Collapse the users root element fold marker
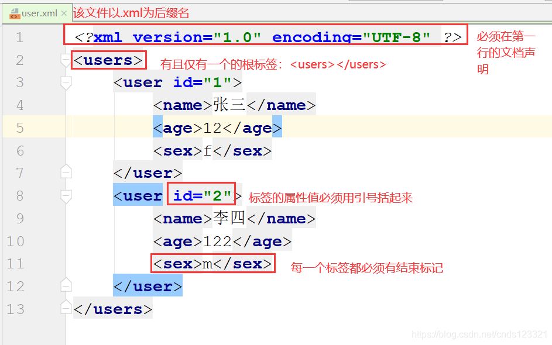This screenshot has width=552, height=345. coord(66,60)
